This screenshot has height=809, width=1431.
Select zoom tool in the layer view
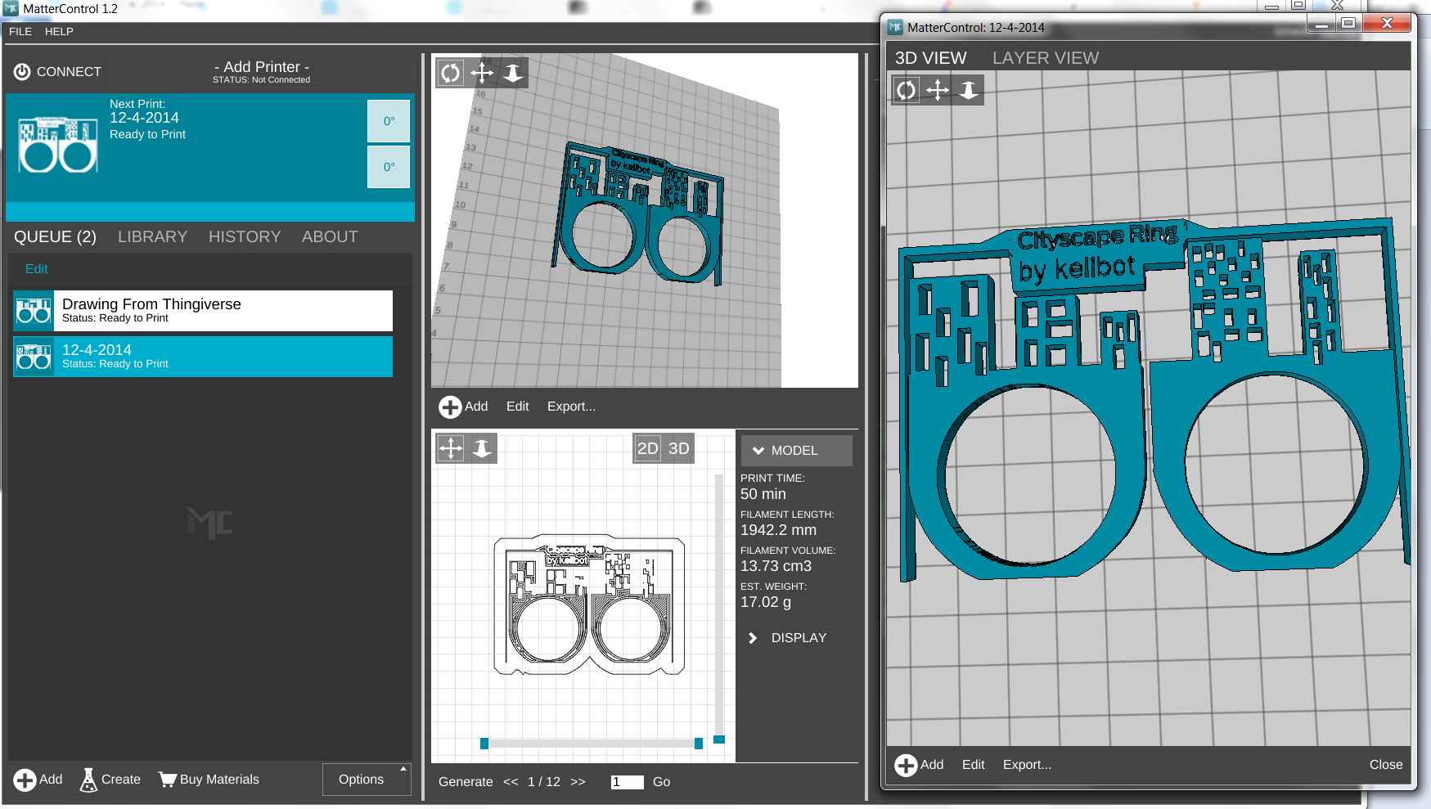coord(482,448)
